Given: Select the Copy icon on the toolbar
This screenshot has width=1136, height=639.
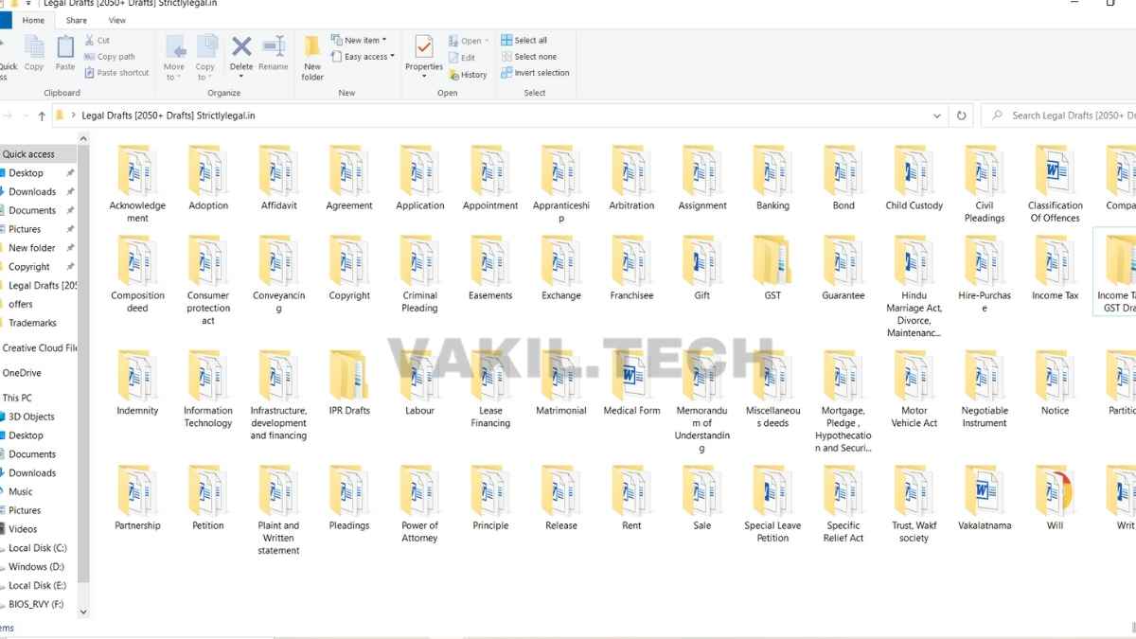Looking at the screenshot, I should pos(34,52).
